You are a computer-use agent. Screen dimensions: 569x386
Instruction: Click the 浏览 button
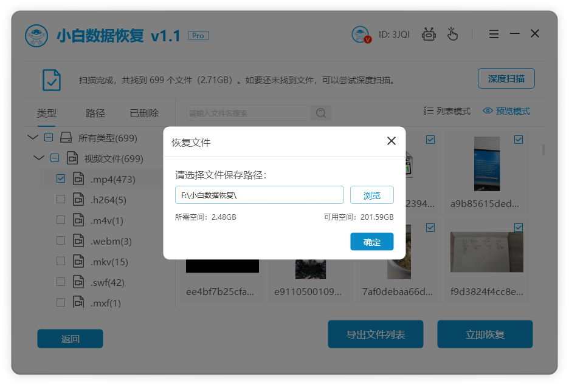(372, 195)
